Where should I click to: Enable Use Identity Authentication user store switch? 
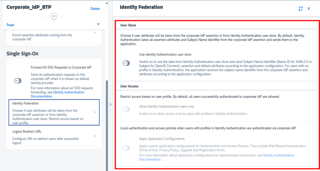[x=126, y=63]
